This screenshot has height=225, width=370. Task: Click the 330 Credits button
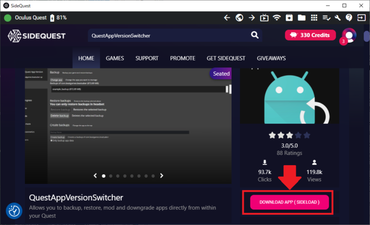click(x=311, y=35)
